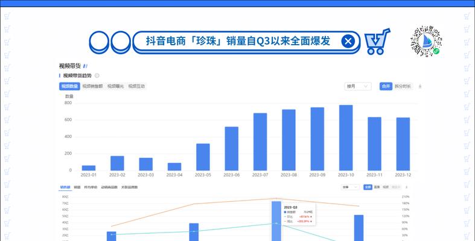475x241 pixels.
Task: Open the 按月 period dropdown
Action: (358, 86)
